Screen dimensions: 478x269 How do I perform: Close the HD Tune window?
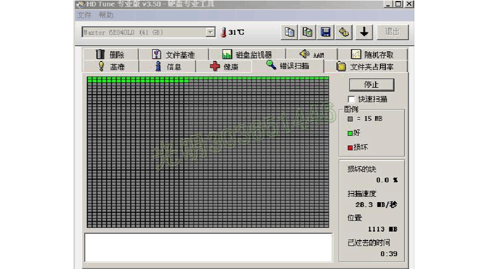[x=409, y=4]
